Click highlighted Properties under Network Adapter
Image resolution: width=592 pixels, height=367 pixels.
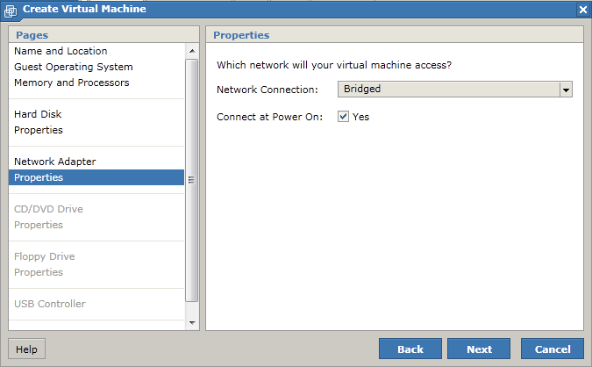(x=96, y=177)
